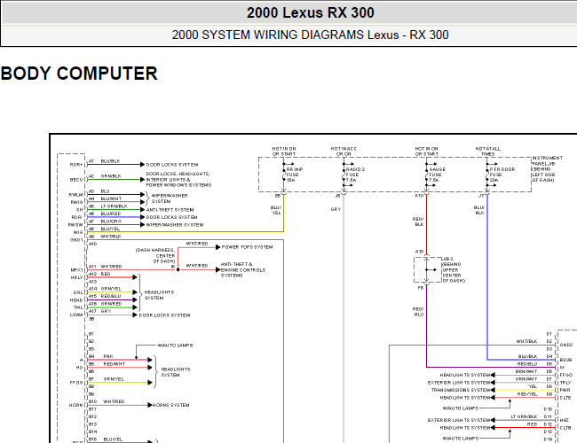
Task: Click the 'J/B 3 (BEHIND UPPER CENTER OF DASH)' note
Action: tap(453, 270)
